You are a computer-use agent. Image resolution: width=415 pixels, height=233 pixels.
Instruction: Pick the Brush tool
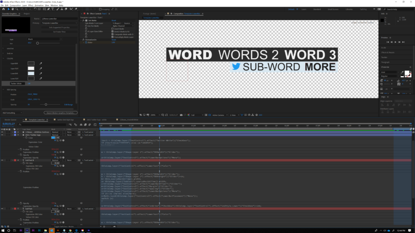pos(58,9)
